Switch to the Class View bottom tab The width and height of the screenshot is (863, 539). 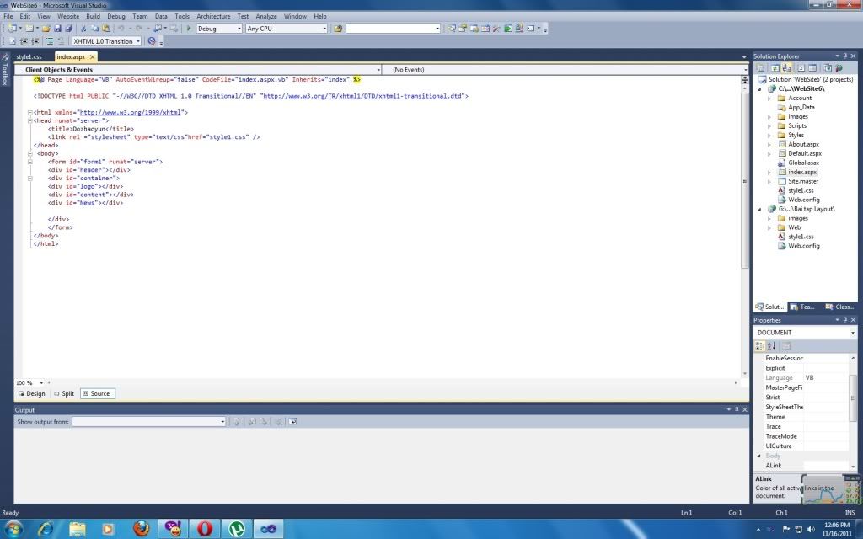click(840, 307)
